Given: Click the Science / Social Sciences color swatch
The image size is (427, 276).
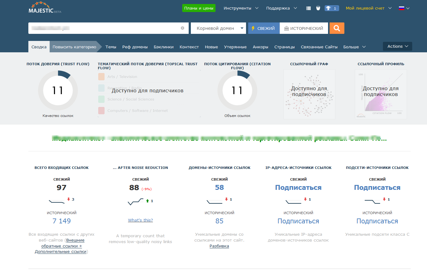Looking at the screenshot, I should [101, 99].
